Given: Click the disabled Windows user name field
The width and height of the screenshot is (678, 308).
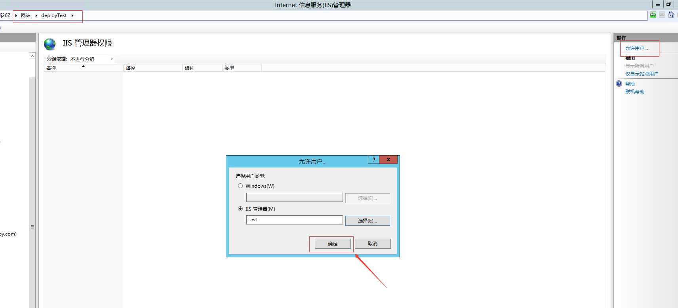Looking at the screenshot, I should [294, 197].
